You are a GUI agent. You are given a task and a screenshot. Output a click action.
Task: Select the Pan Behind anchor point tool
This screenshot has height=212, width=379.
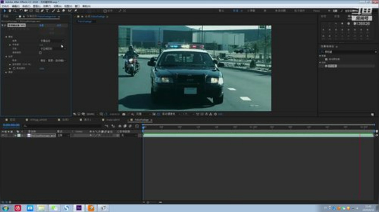click(31, 11)
